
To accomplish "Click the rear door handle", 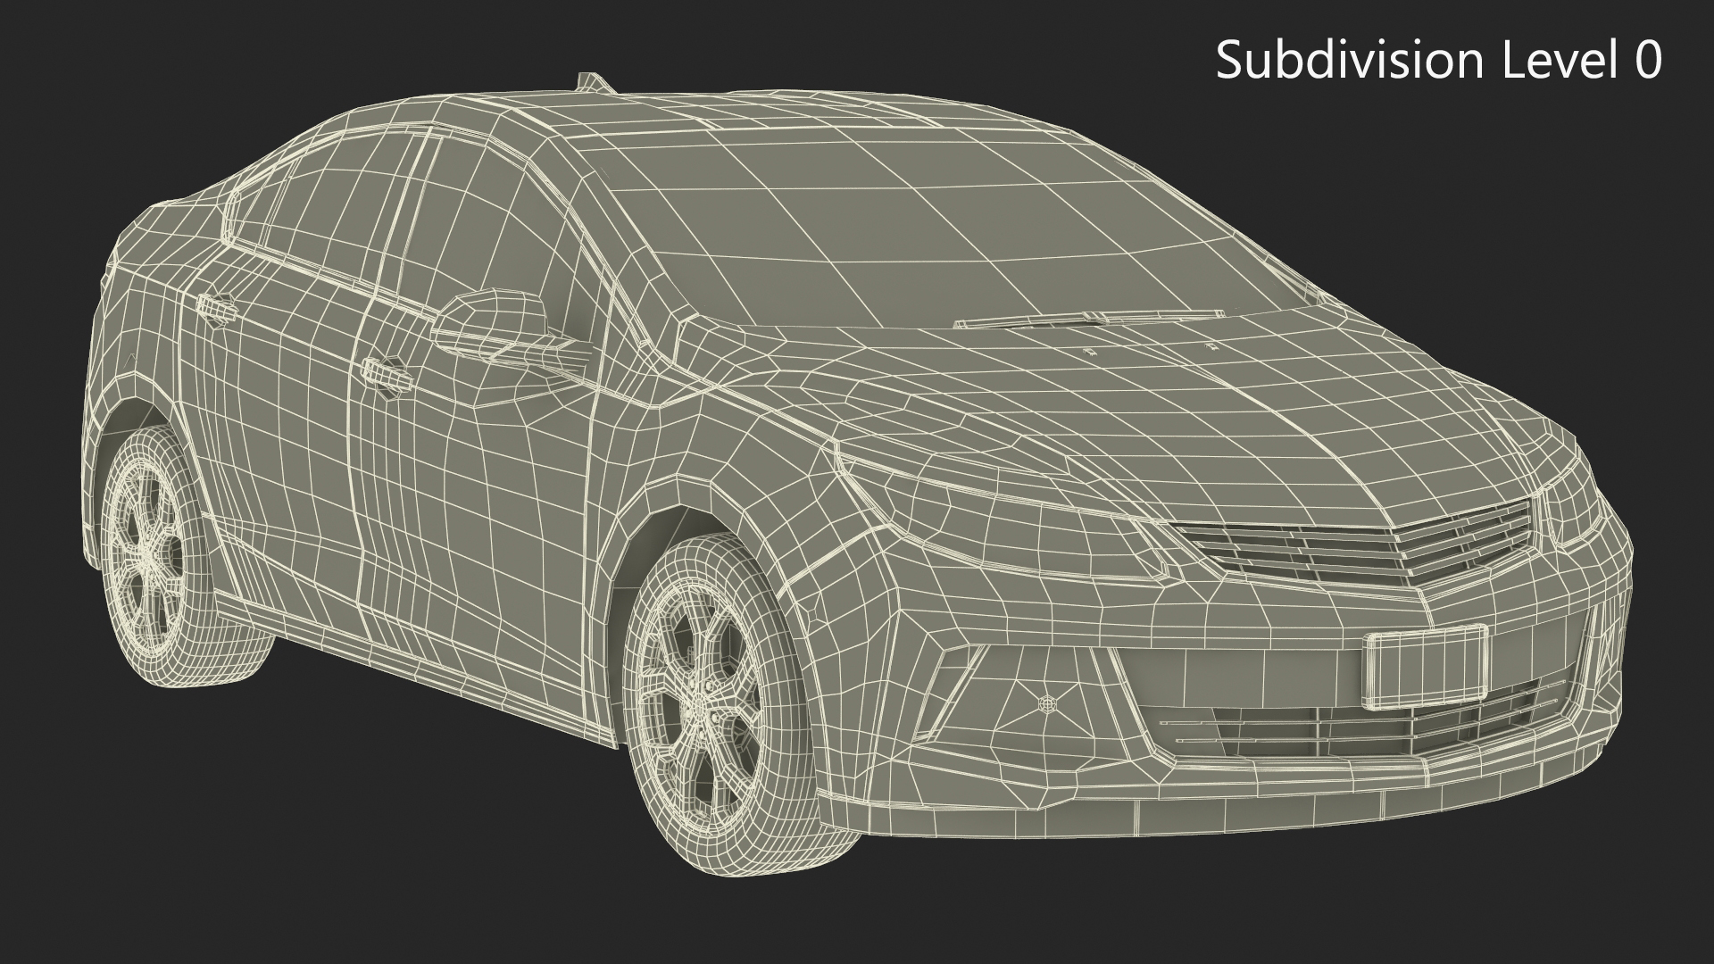I will (x=218, y=308).
